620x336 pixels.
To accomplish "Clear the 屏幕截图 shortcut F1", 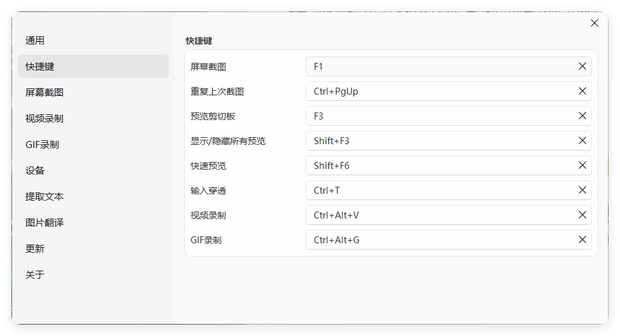I will (582, 66).
